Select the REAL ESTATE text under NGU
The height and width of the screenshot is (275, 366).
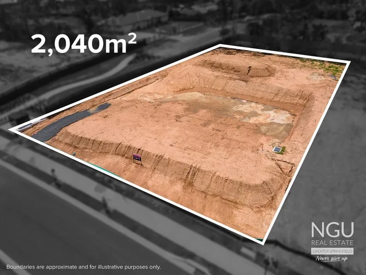[x=332, y=242]
